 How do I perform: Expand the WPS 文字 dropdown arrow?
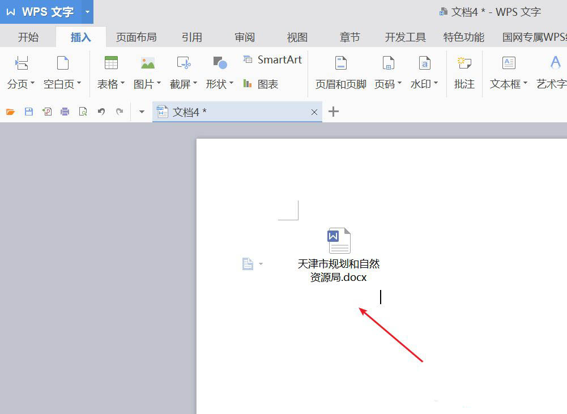(87, 11)
